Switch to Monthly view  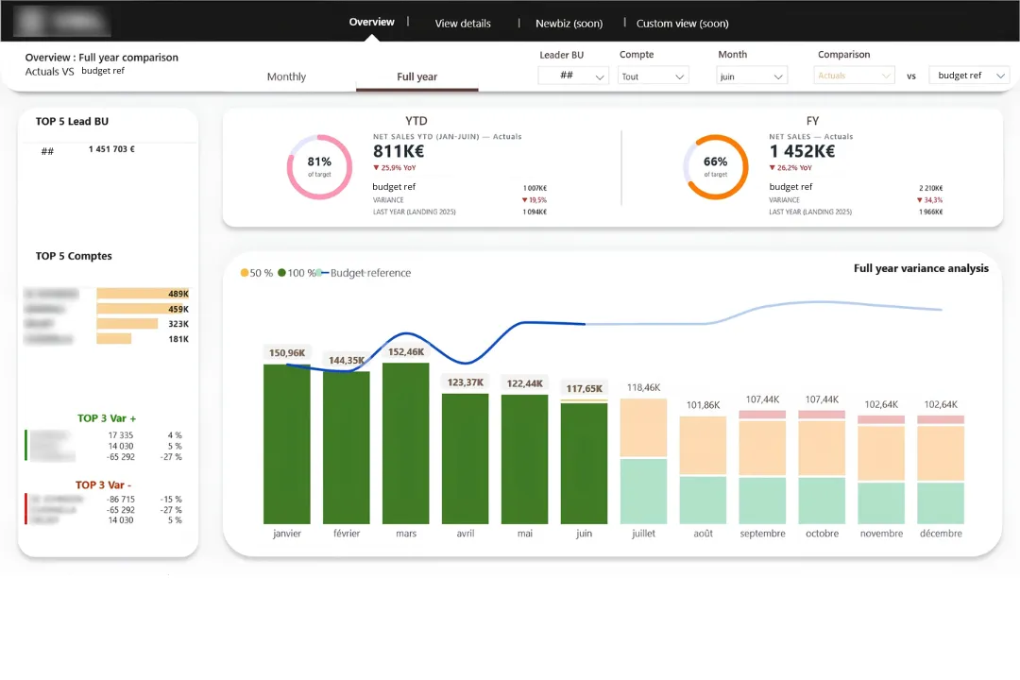(286, 76)
